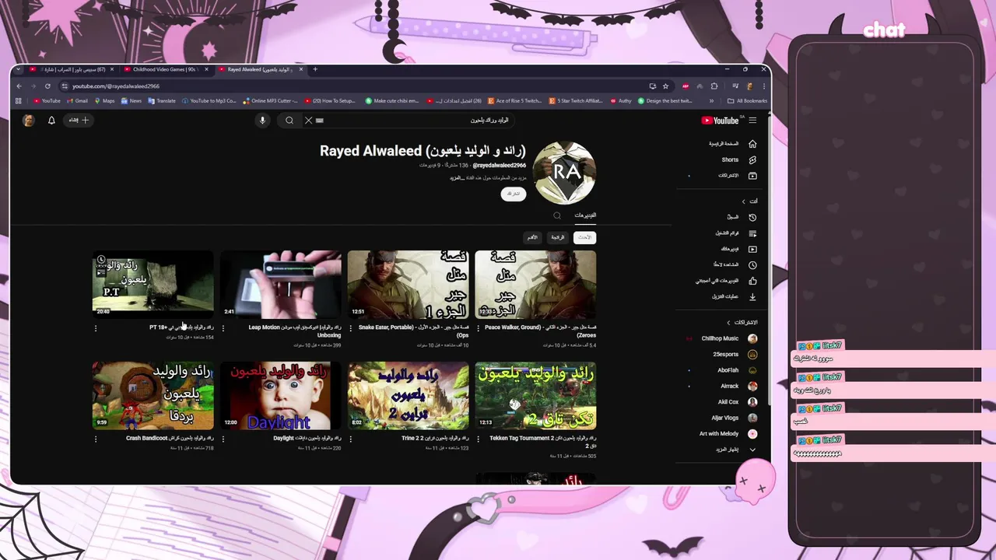Expand the 'You' section chevron
This screenshot has height=560, width=996.
pos(743,201)
